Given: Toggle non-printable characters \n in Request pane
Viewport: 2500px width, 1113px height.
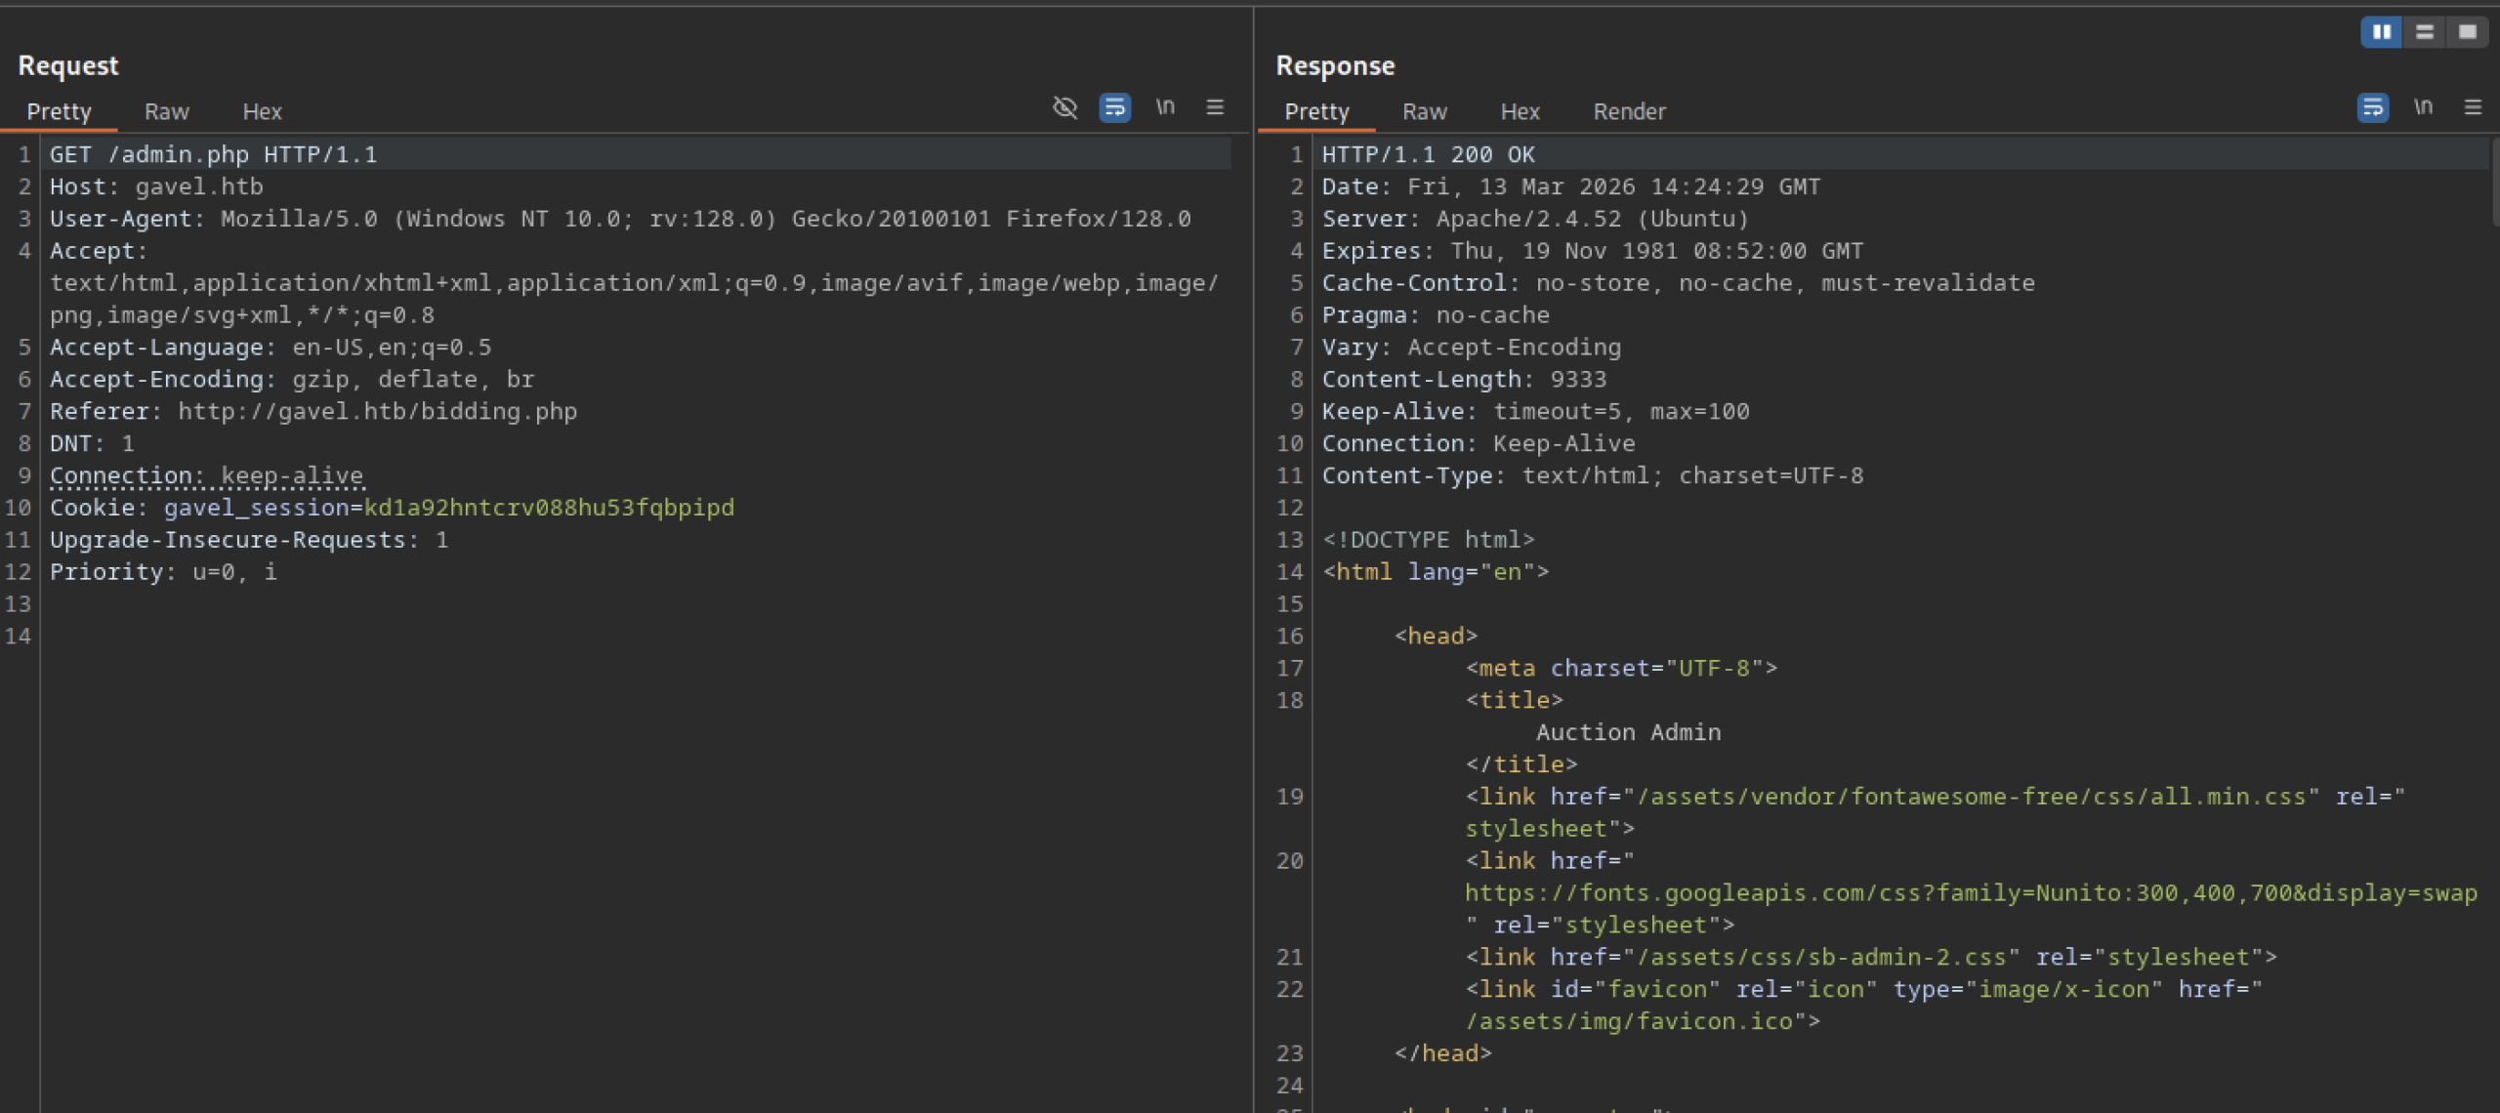Looking at the screenshot, I should [1165, 107].
